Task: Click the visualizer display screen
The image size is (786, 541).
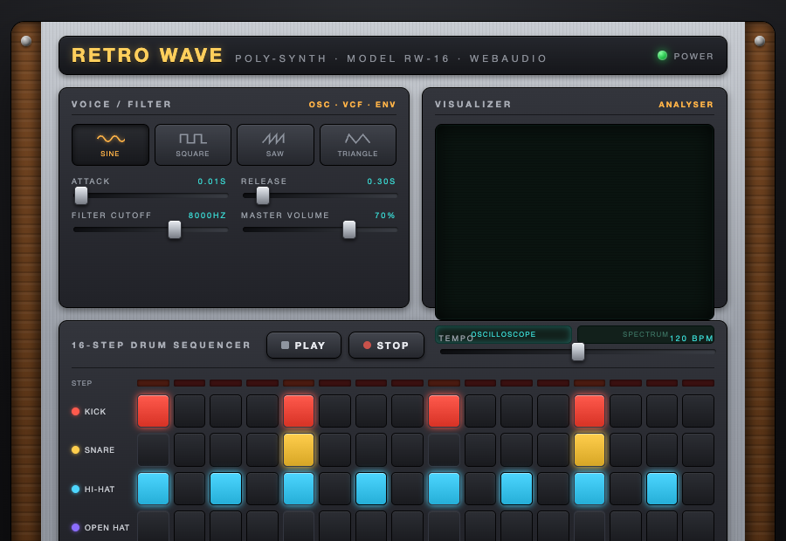Action: pos(575,222)
